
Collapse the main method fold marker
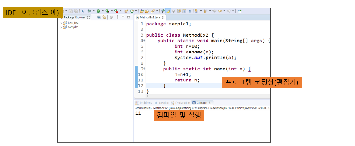[x=144, y=41]
